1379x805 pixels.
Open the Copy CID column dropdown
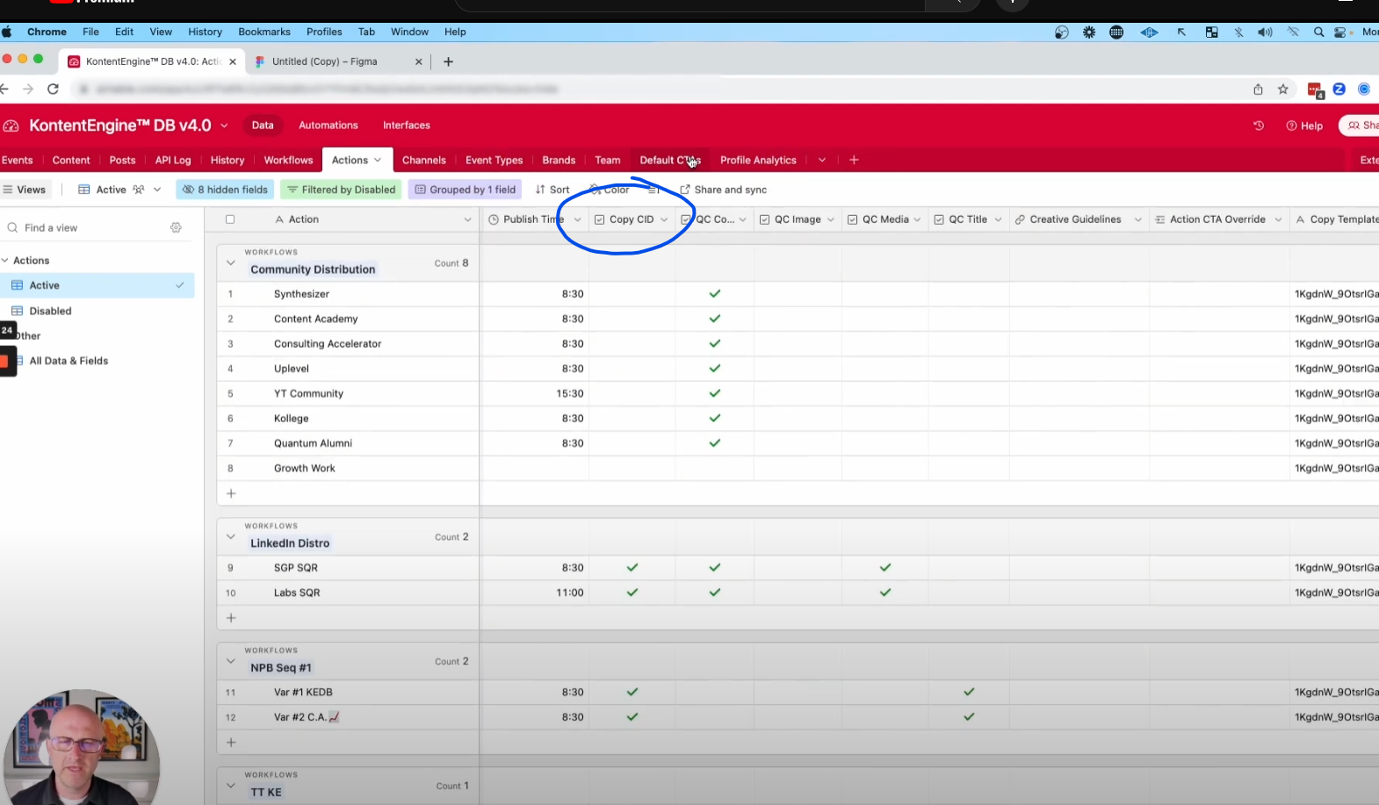point(664,219)
